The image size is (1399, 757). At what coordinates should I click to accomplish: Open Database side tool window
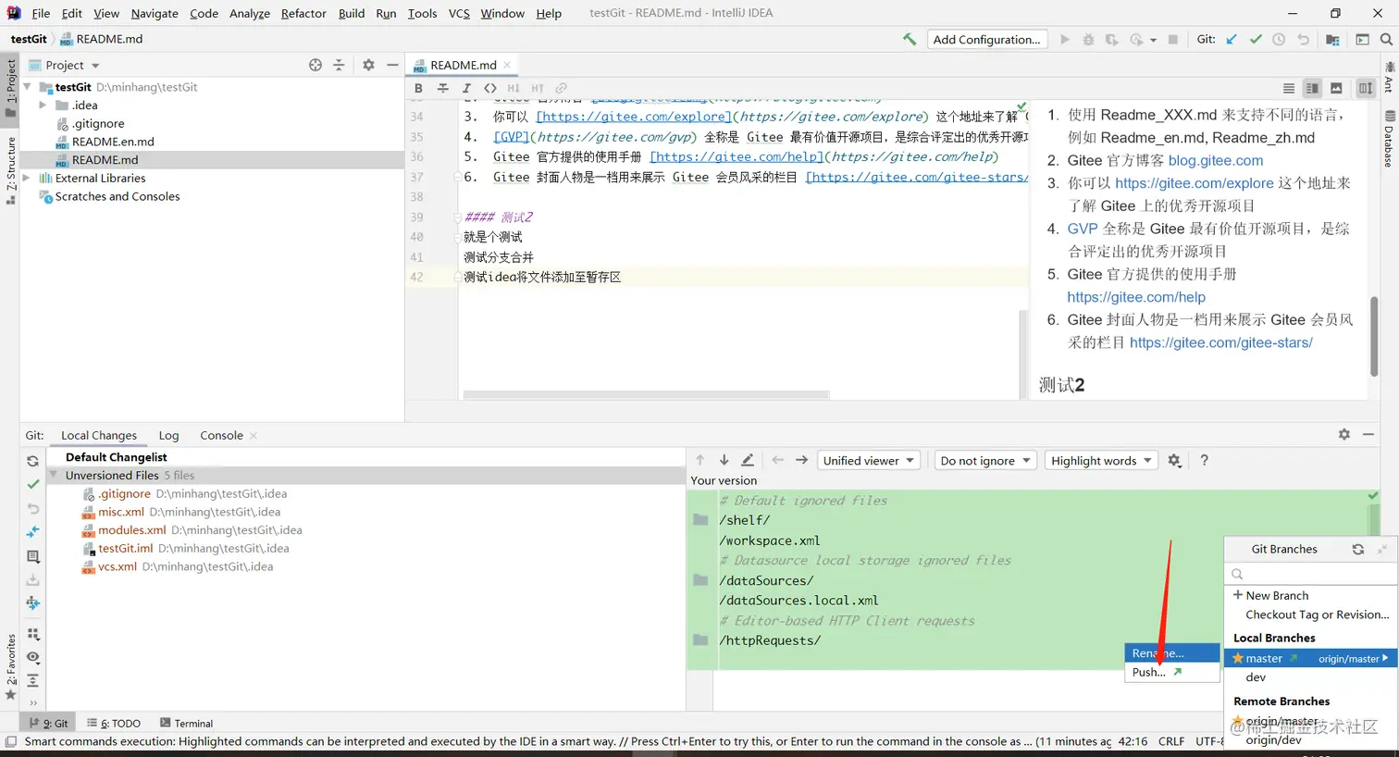(1389, 139)
